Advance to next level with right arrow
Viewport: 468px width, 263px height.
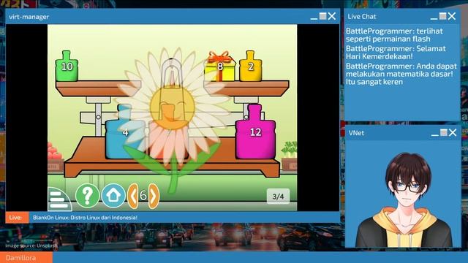(x=154, y=196)
